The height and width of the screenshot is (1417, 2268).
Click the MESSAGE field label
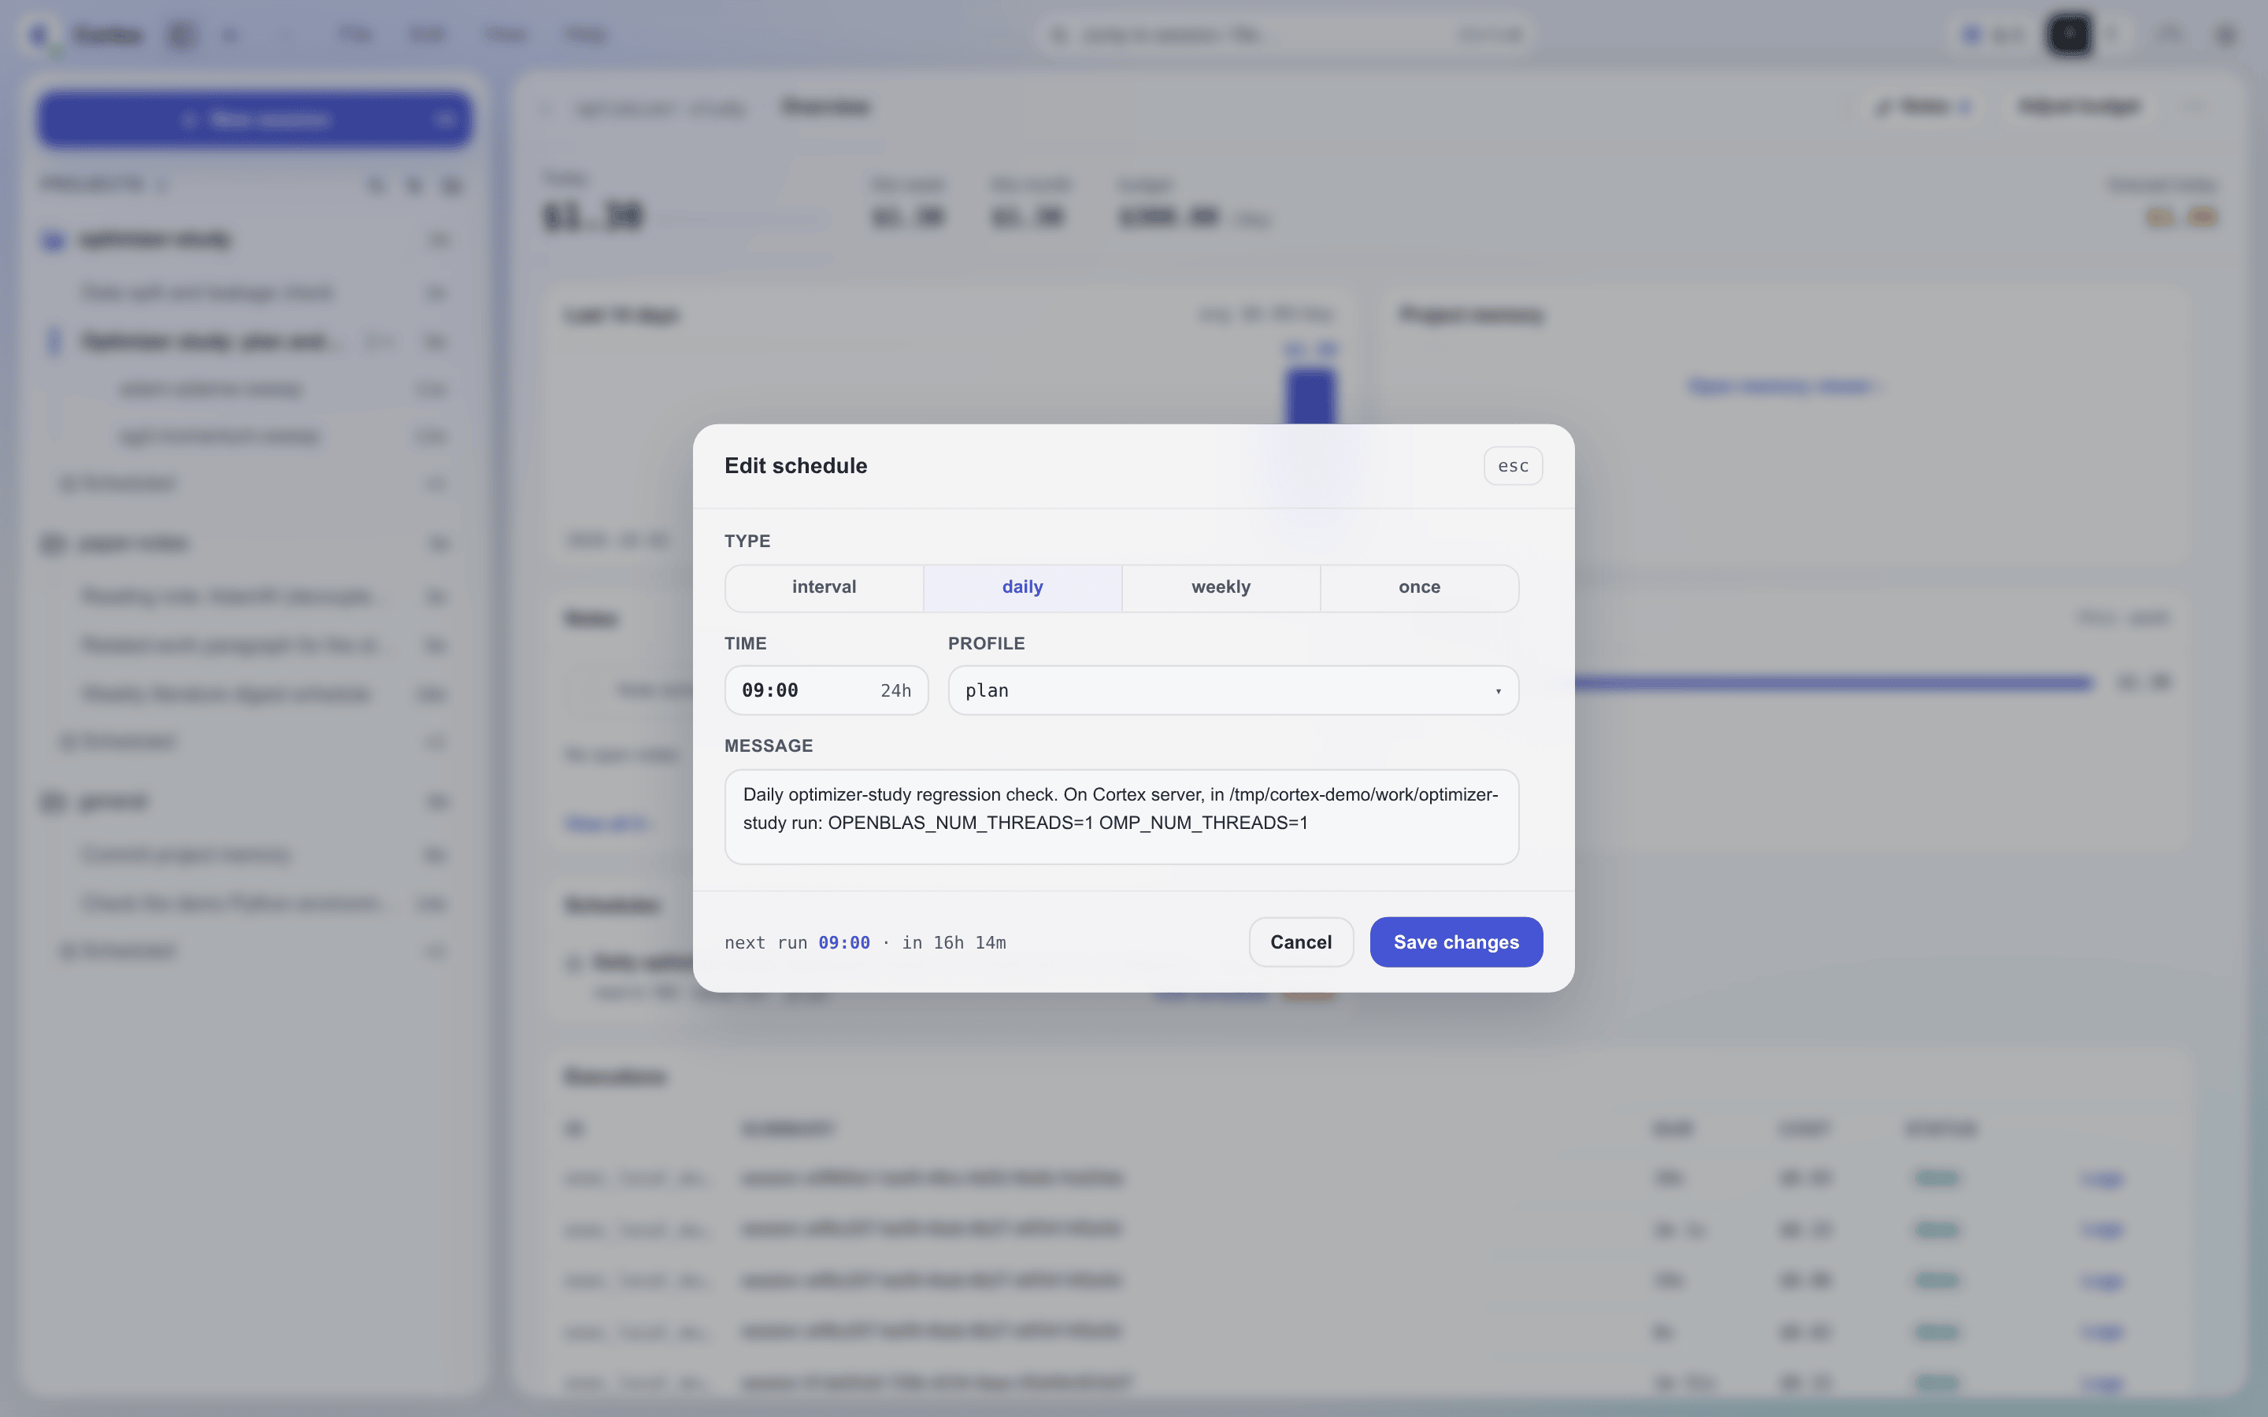pyautogui.click(x=769, y=746)
